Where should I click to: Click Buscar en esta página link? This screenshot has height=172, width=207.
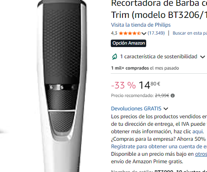pos(190,33)
